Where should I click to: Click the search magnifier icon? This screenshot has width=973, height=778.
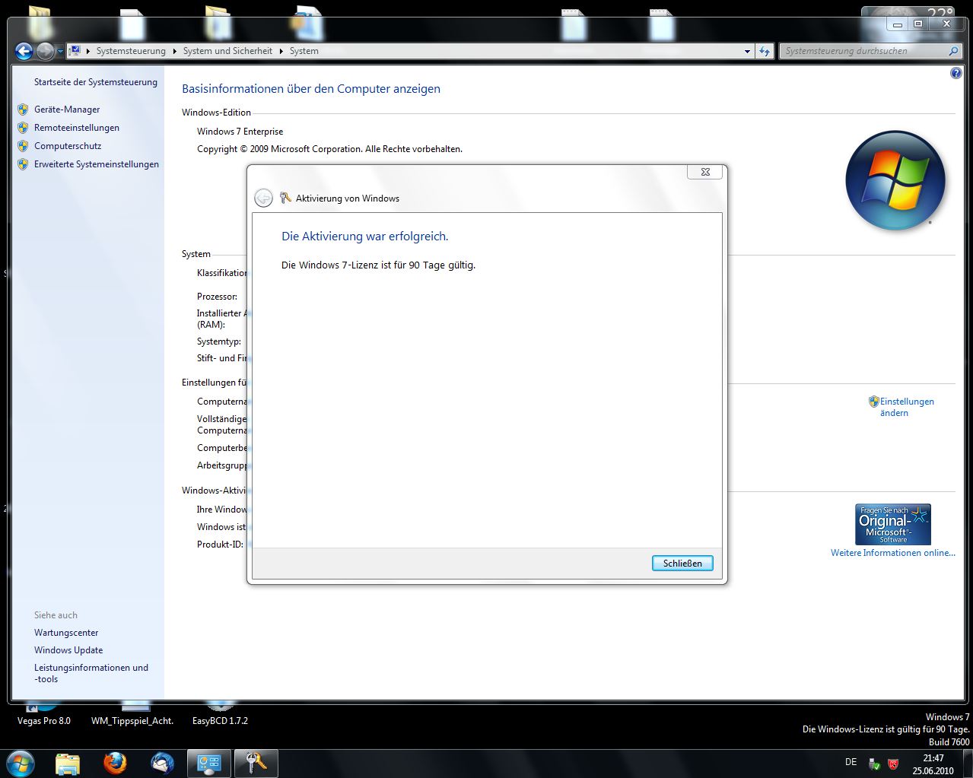[953, 51]
